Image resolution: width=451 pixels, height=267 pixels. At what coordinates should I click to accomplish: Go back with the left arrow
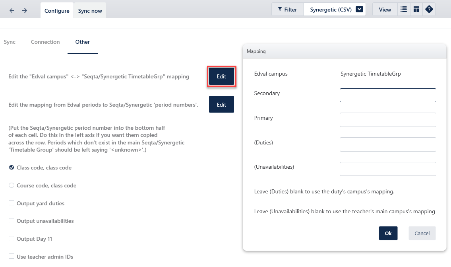[12, 11]
